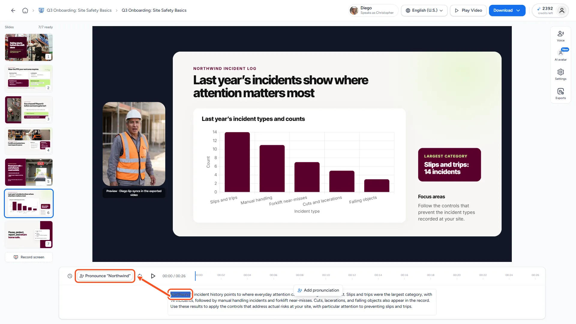Click the Largest Category card on slide
576x324 pixels.
[x=449, y=165]
